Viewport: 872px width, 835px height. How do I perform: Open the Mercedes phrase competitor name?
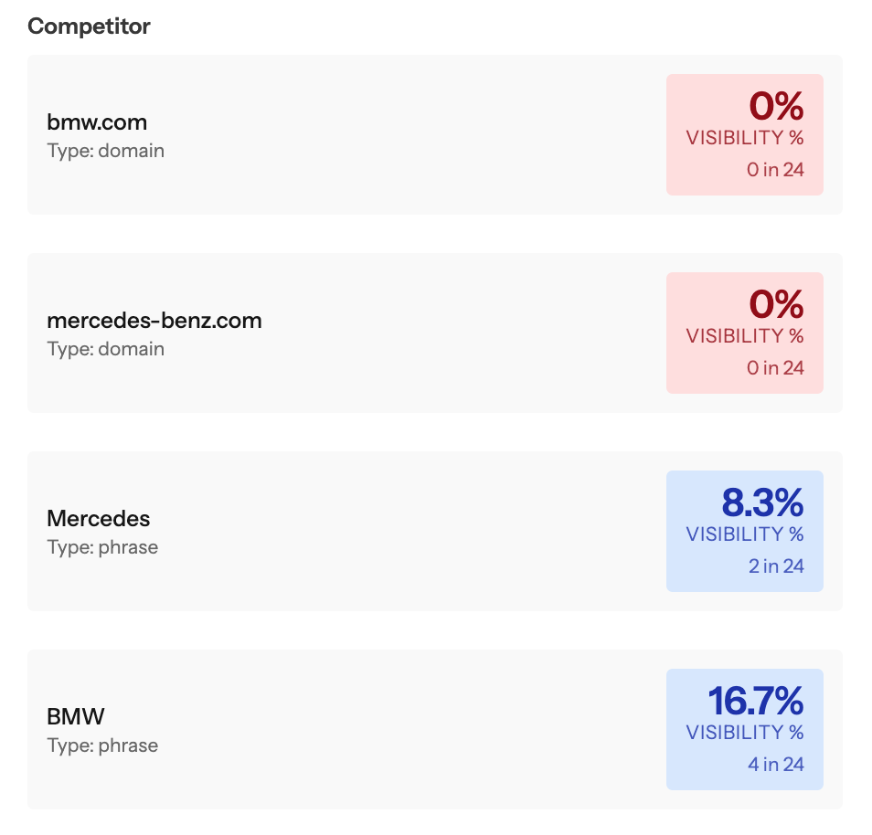[x=98, y=519]
